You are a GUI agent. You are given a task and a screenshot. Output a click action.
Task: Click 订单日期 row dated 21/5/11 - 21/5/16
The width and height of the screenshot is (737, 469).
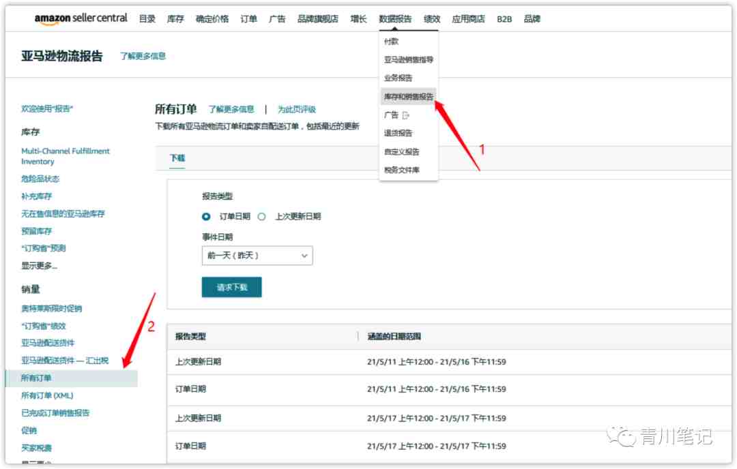pos(449,389)
